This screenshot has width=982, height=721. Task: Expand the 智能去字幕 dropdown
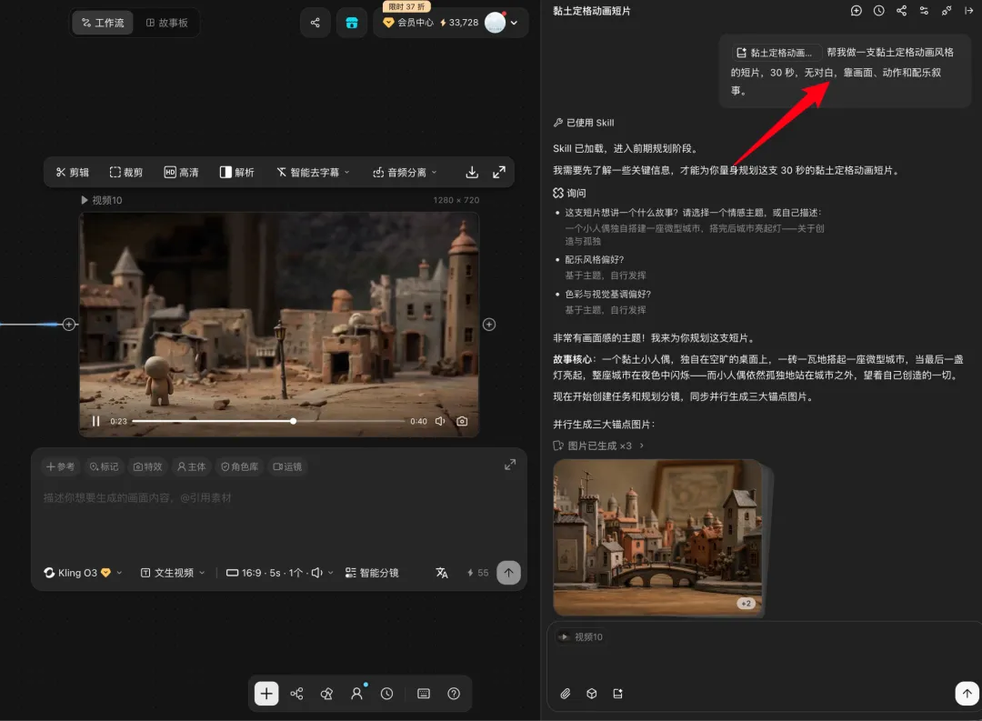(313, 172)
